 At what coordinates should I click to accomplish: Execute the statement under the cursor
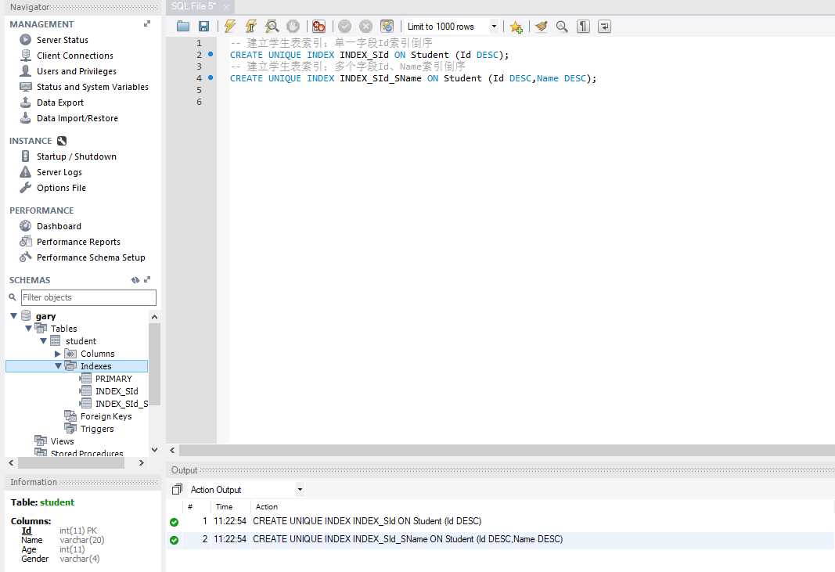click(251, 26)
